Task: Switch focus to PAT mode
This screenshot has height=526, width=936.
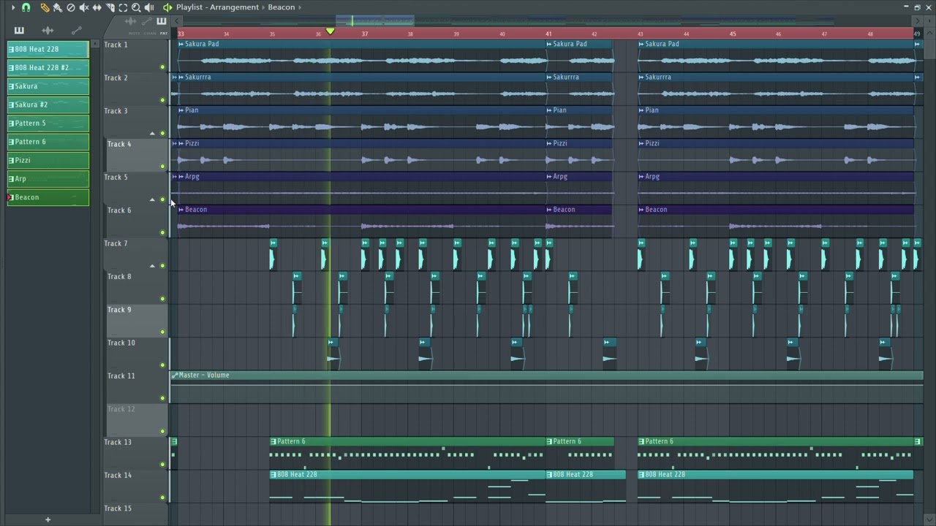Action: coord(164,33)
